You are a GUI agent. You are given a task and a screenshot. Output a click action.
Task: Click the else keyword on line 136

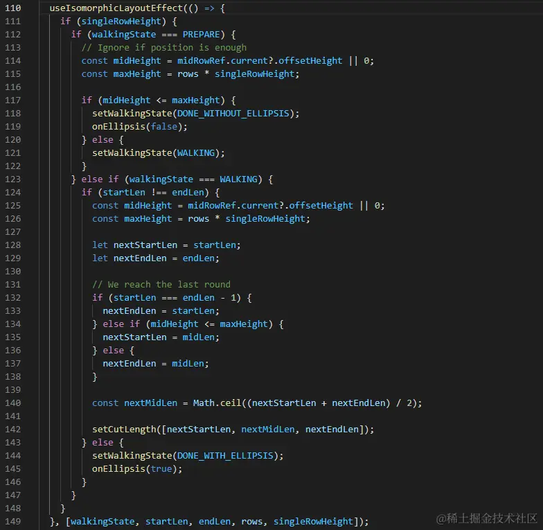pos(114,351)
